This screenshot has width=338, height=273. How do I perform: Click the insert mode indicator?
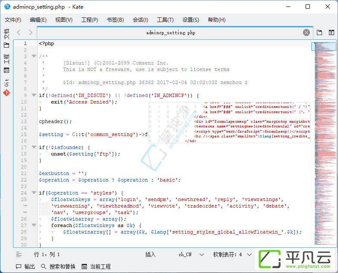(x=150, y=254)
